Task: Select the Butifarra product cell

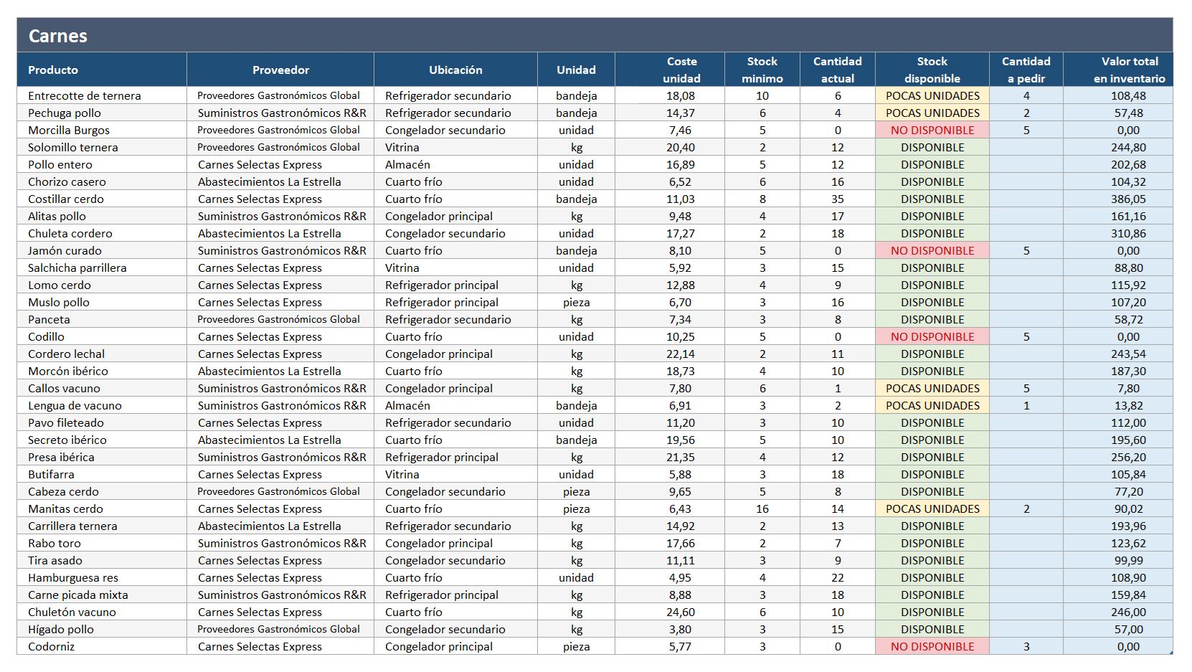Action: point(102,474)
